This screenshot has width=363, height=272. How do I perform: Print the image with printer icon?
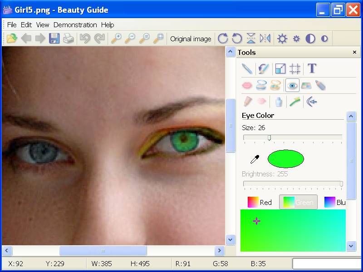[69, 39]
